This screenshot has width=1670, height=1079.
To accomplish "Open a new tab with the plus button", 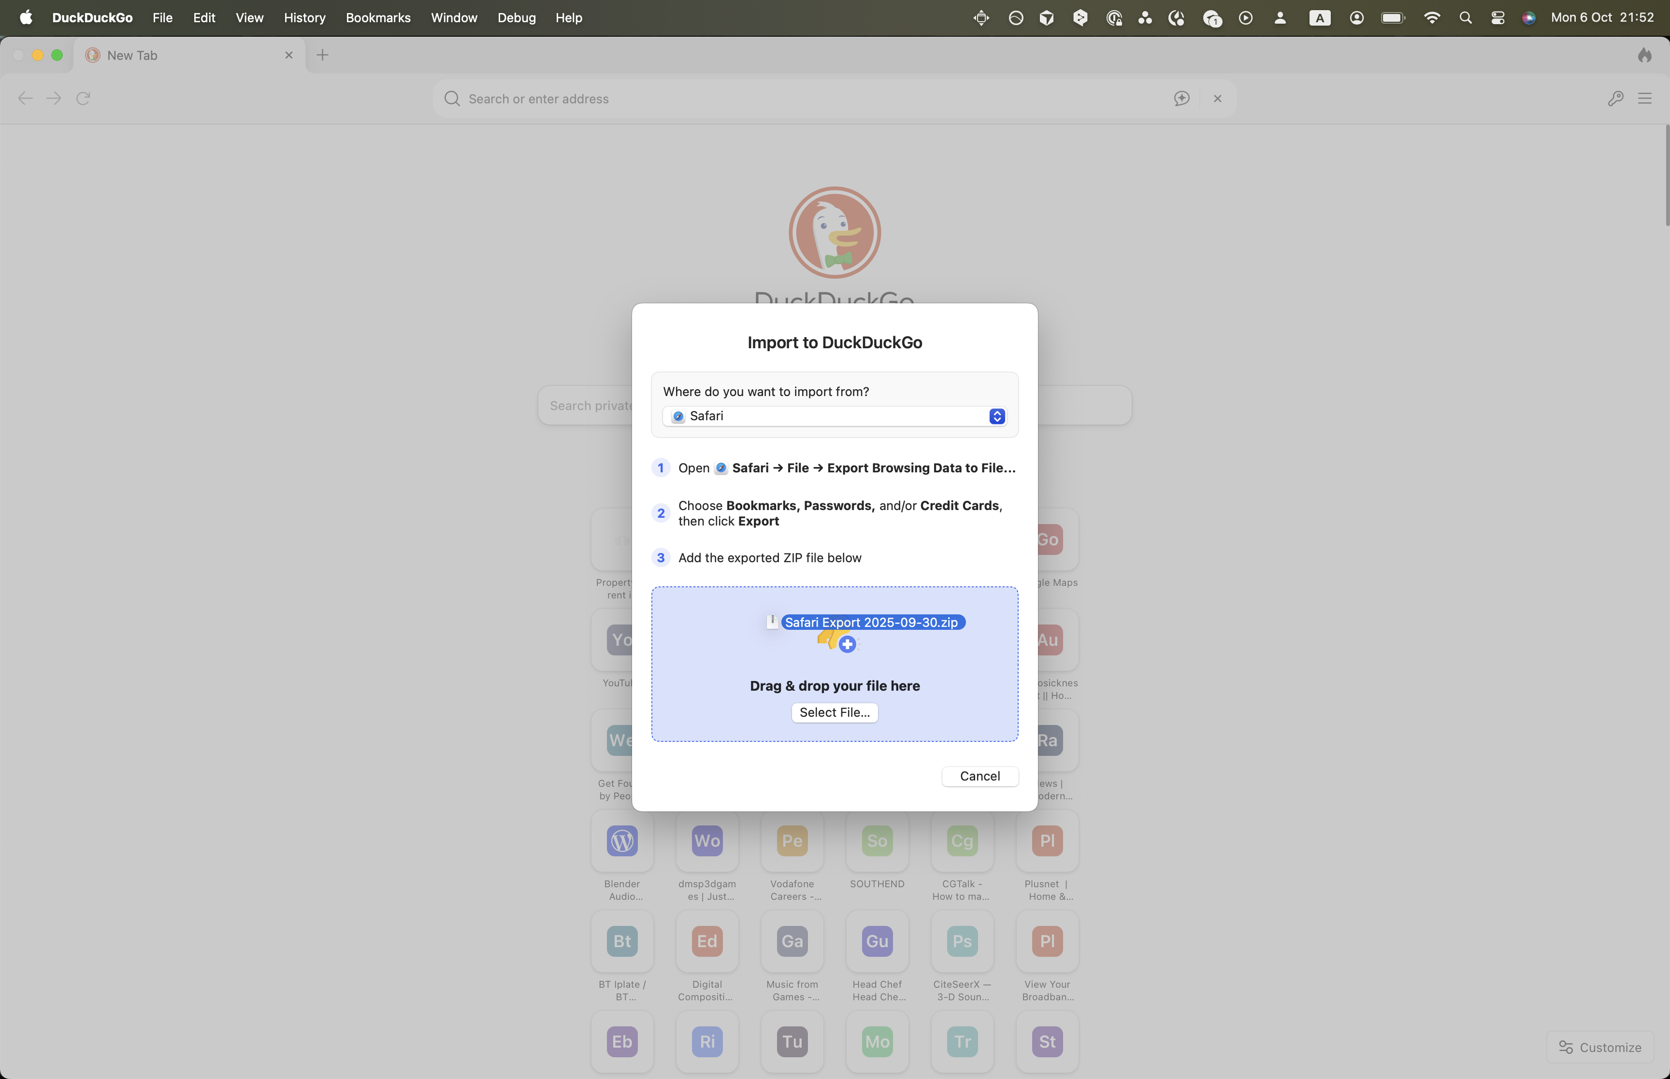I will click(x=322, y=55).
